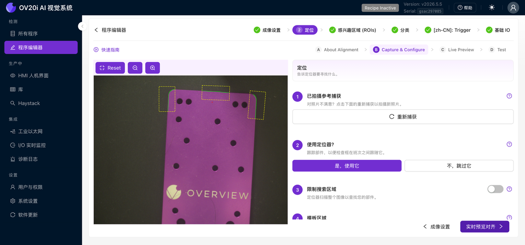Click the step 2 使用定位器 number badge
The width and height of the screenshot is (525, 245).
297,145
